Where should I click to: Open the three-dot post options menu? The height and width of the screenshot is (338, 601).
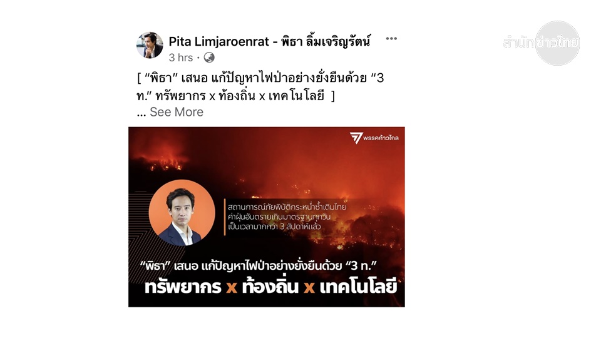pyautogui.click(x=391, y=39)
